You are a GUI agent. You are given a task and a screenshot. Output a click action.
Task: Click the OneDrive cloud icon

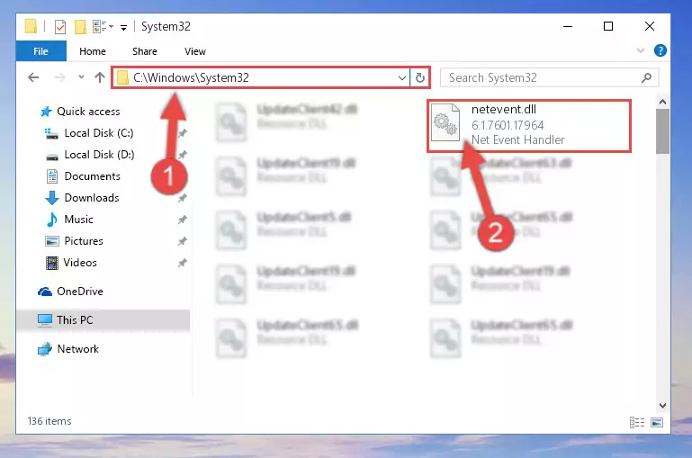45,292
